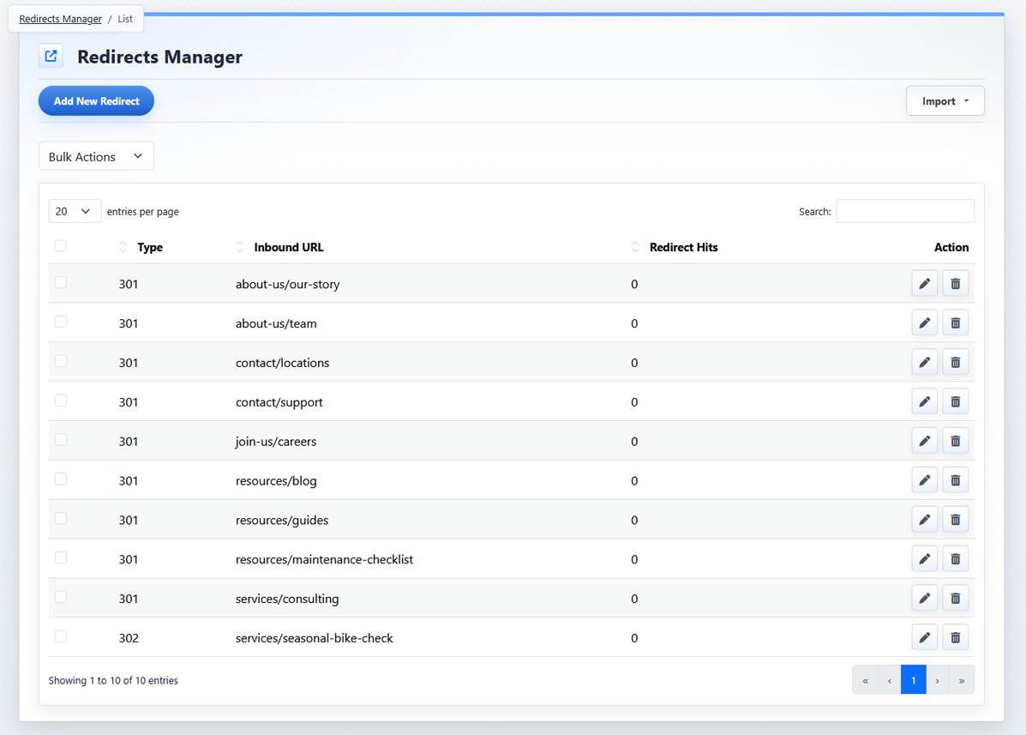The image size is (1026, 735).
Task: Edit the join-us/careers redirect
Action: [925, 441]
